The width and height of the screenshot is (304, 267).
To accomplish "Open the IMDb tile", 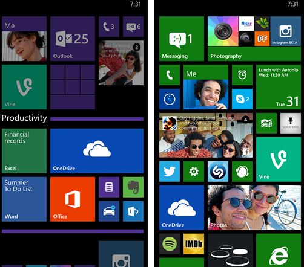I will (x=194, y=244).
